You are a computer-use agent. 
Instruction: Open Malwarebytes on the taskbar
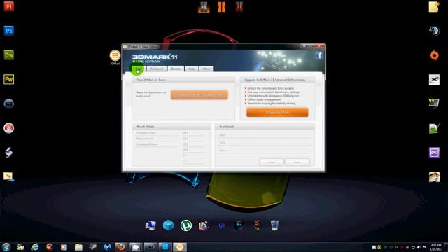pos(107,247)
